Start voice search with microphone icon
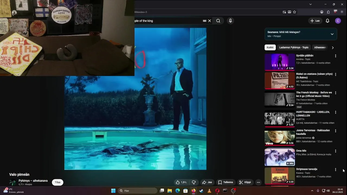Image resolution: width=347 pixels, height=195 pixels. (230, 21)
